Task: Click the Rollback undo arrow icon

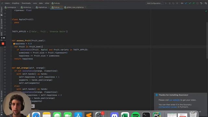Action: 201,3
